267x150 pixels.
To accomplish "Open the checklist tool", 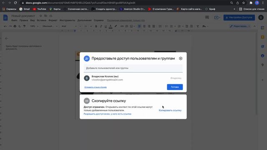I will coord(166,26).
